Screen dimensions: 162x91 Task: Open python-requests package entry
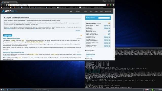click(x=92, y=35)
